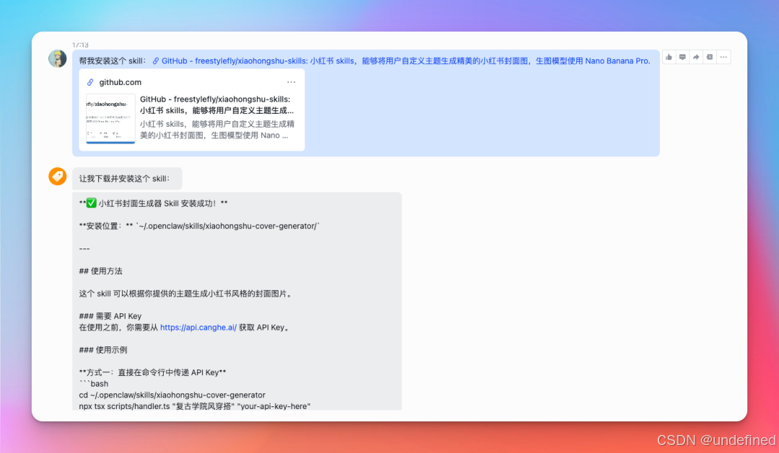Open the three-dot menu on the message toolbar
The height and width of the screenshot is (453, 779).
723,57
